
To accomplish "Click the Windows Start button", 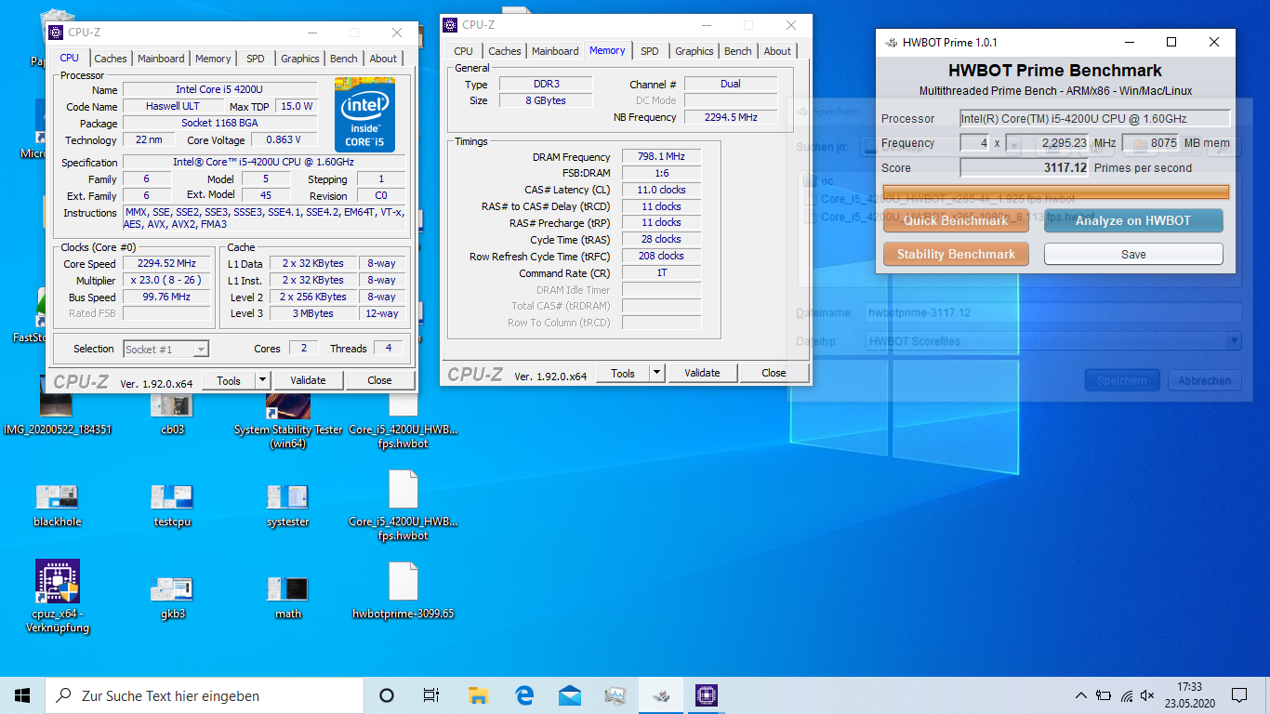I will coord(22,695).
